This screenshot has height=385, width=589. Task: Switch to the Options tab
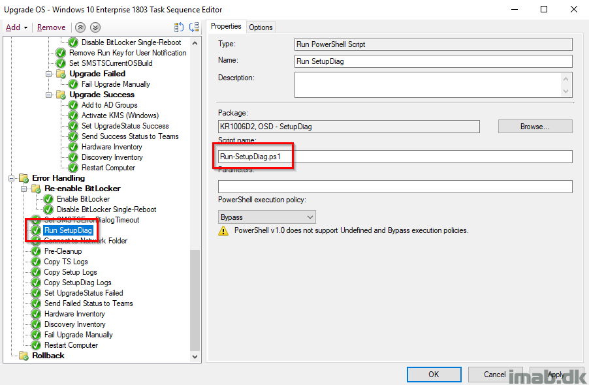pyautogui.click(x=261, y=27)
